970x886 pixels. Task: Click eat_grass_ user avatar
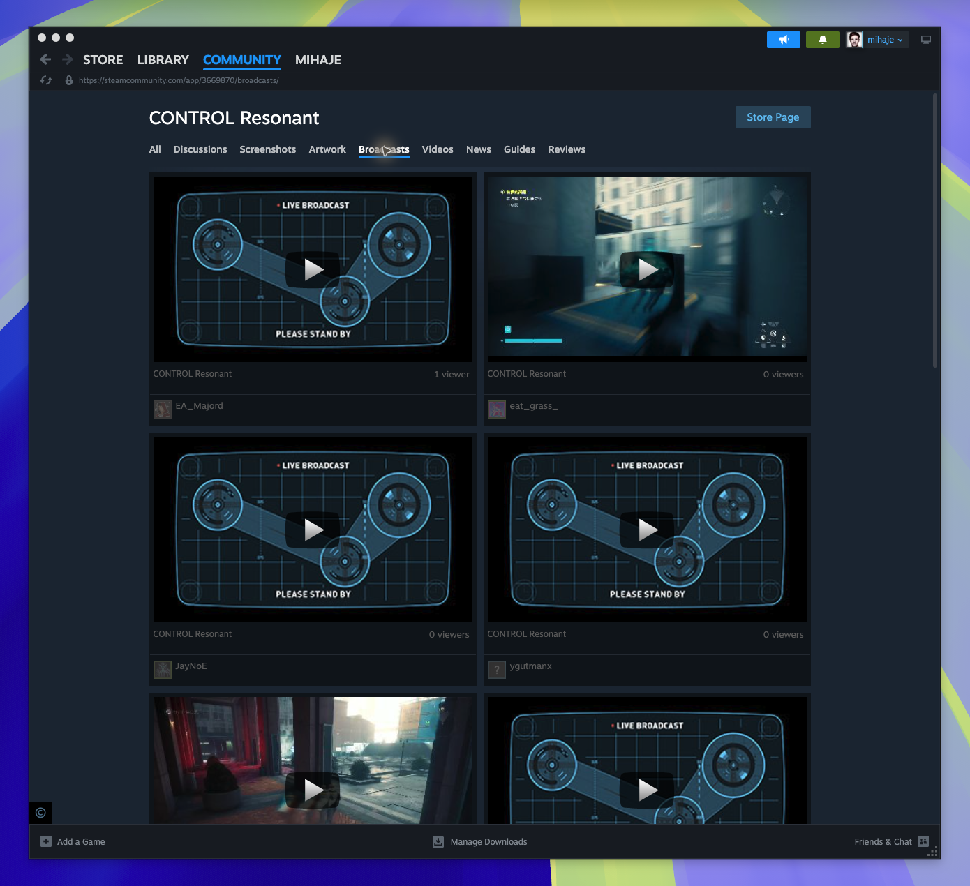pos(497,410)
